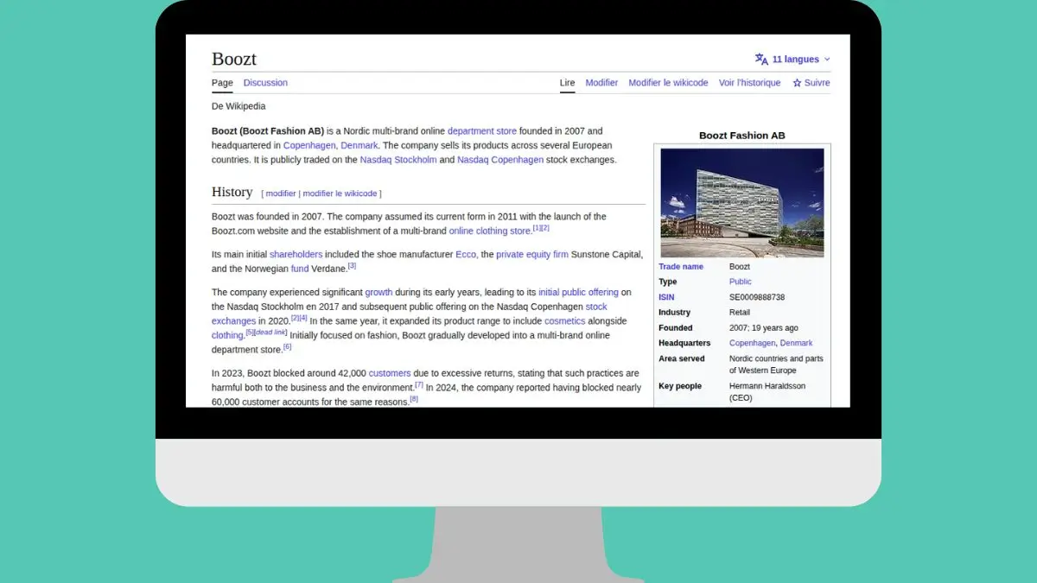This screenshot has height=583, width=1037.
Task: Open the Discussion tab
Action: 265,83
